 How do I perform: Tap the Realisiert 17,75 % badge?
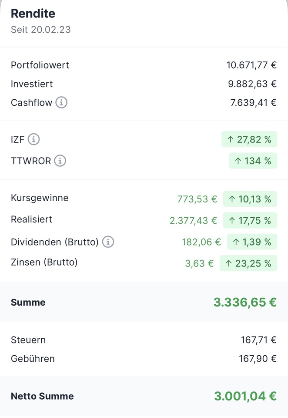point(250,220)
